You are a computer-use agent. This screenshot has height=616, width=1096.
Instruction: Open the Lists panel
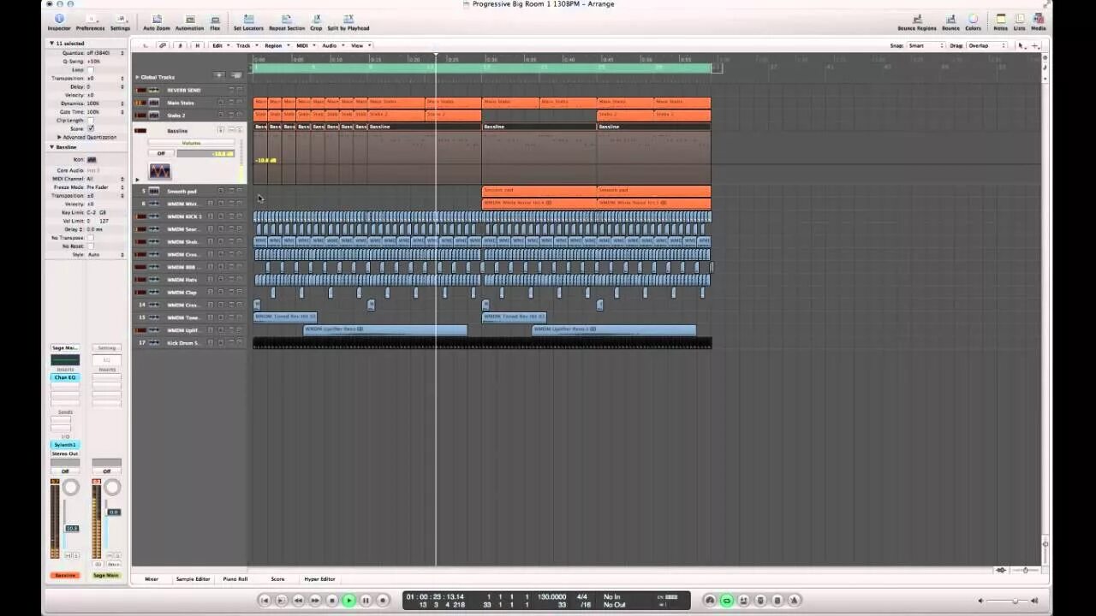(x=1019, y=22)
